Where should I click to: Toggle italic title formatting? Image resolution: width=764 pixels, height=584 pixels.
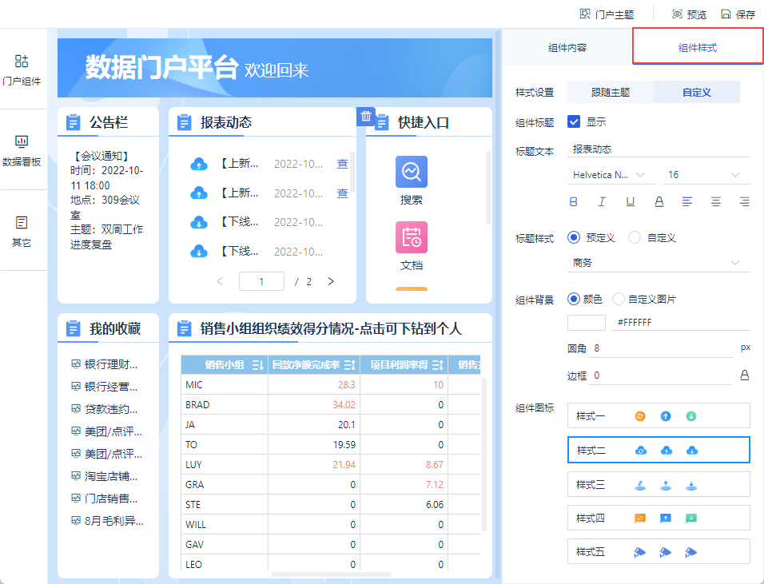click(x=602, y=201)
